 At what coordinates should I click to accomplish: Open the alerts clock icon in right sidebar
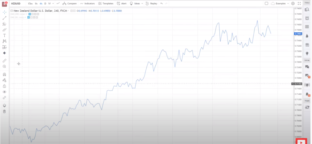pyautogui.click(x=307, y=18)
